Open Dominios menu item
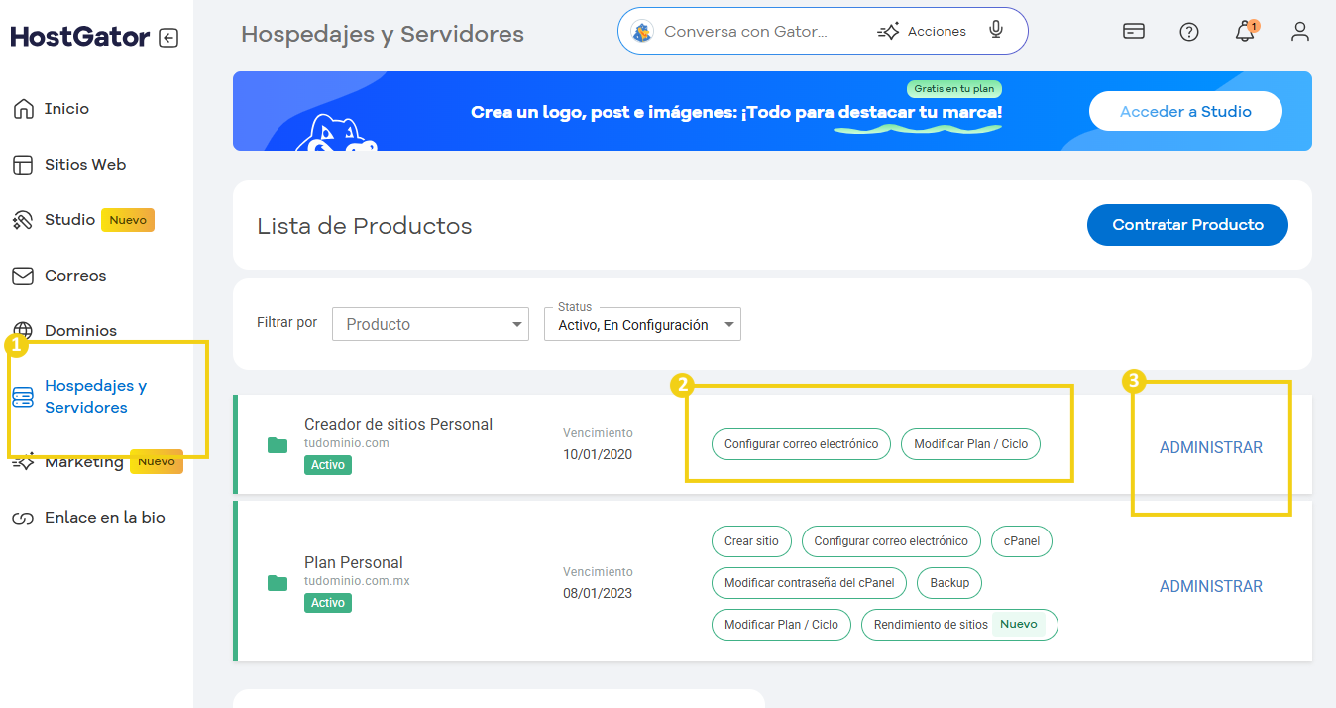This screenshot has height=708, width=1336. [80, 331]
